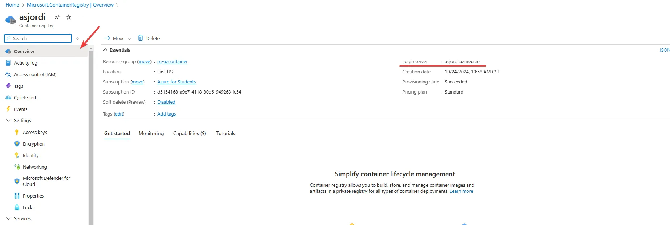Open the rg-azcontainer resource group link

coord(173,62)
